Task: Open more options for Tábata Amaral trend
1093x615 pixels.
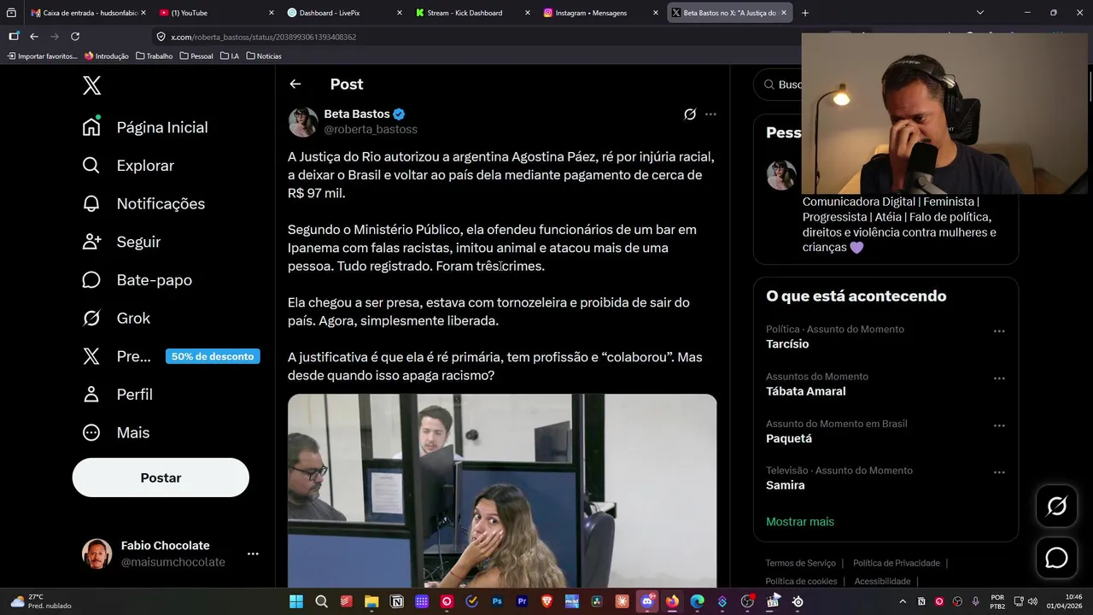Action: pos(999,378)
